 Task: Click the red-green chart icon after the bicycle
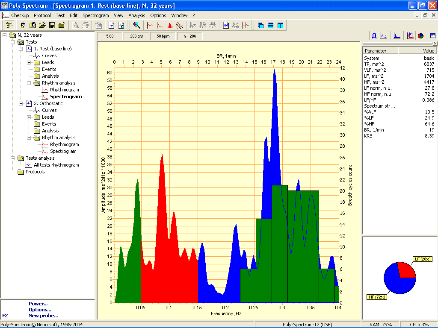(246, 25)
